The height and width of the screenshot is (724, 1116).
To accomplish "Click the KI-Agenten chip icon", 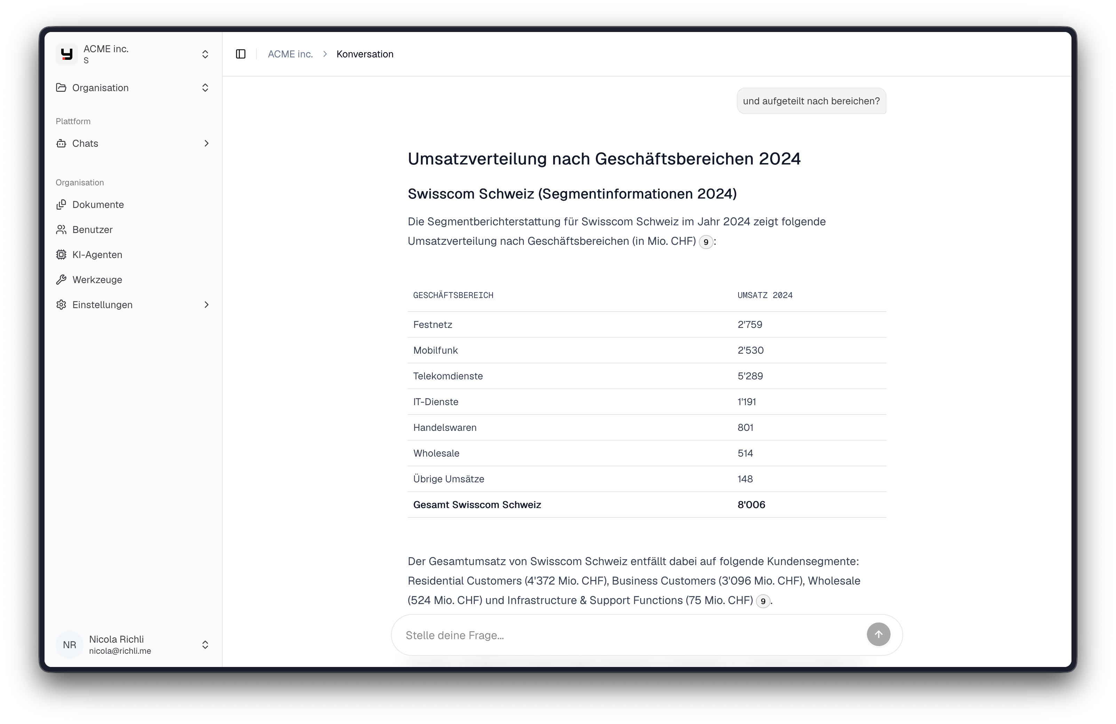I will coord(61,255).
